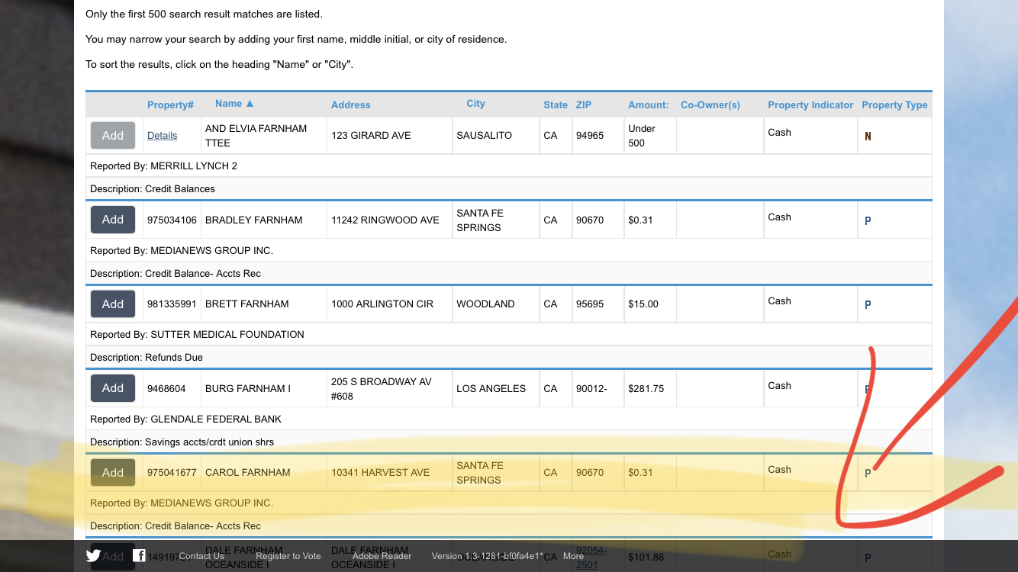
Task: Add Bradley Farnham property to claim
Action: (x=113, y=220)
